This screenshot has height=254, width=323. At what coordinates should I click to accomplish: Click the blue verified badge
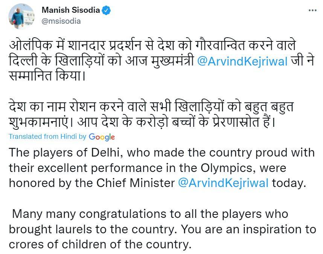point(107,10)
